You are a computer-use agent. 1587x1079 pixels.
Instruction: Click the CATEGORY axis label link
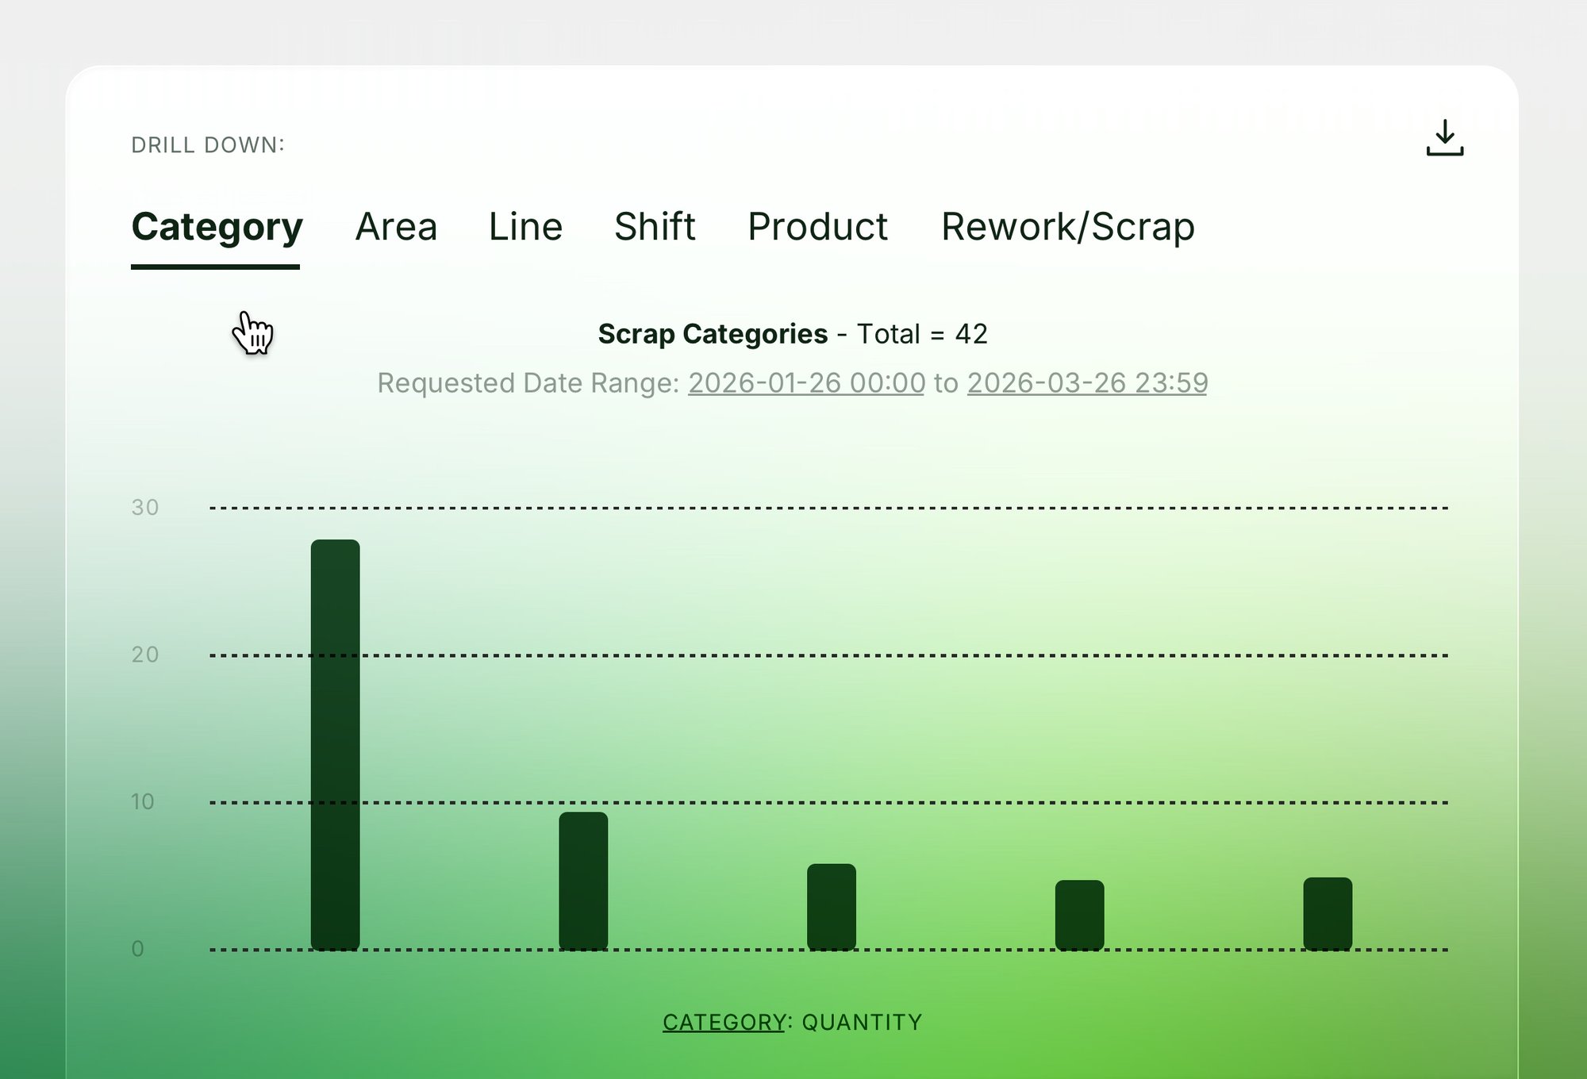pos(724,1022)
